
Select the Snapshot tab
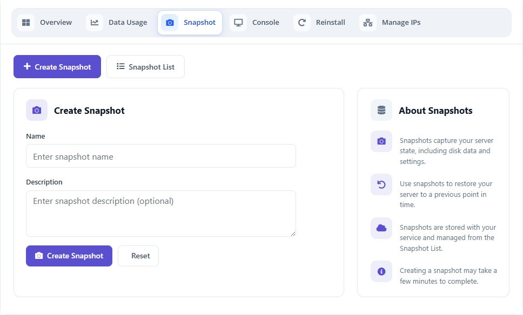tap(190, 22)
